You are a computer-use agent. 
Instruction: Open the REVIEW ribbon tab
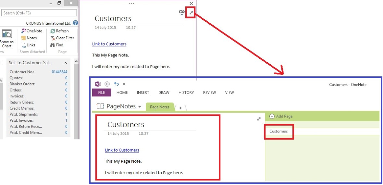tap(210, 92)
